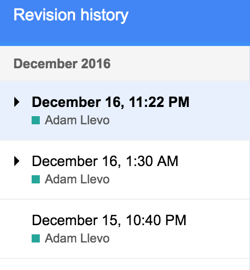The height and width of the screenshot is (270, 250).
Task: Click Adam Llevo name under 10:40 PM revision
Action: tap(77, 238)
